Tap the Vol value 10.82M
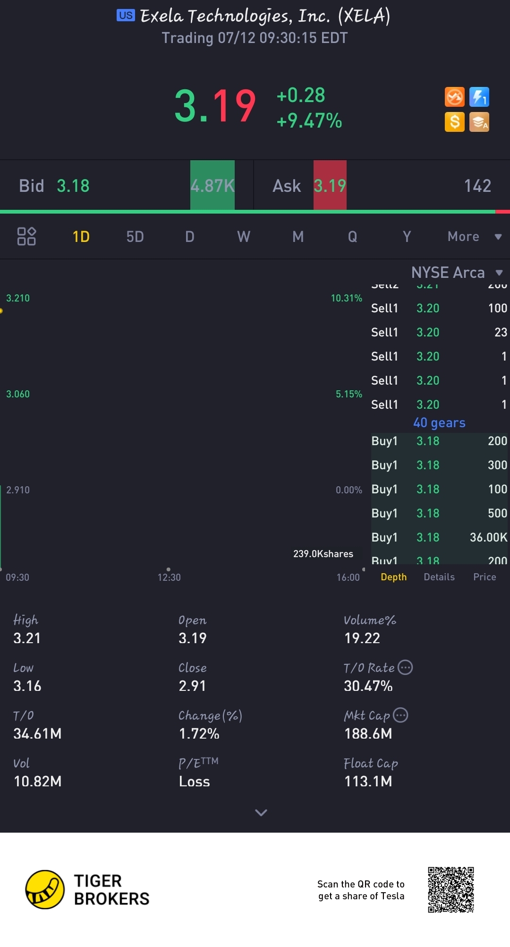The image size is (510, 947). [38, 781]
